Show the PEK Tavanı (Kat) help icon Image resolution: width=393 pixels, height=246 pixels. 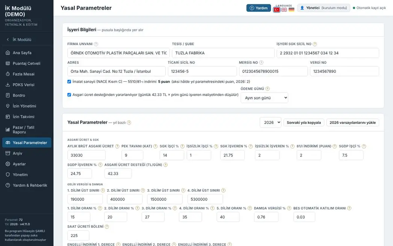point(155,146)
